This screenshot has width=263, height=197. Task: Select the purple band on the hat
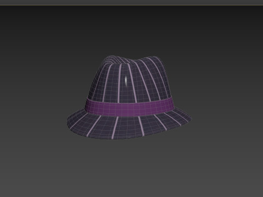coord(129,107)
